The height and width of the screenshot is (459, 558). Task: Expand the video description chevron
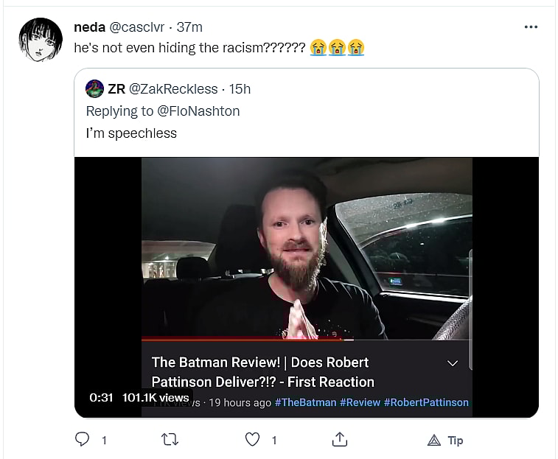coord(453,363)
